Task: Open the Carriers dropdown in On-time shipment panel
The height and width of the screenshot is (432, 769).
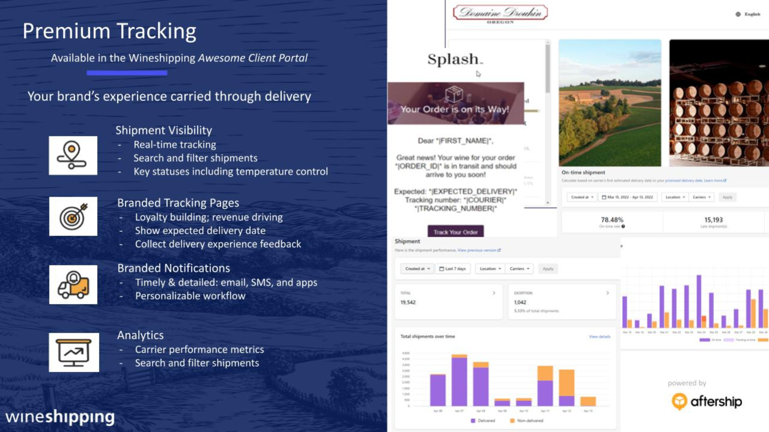Action: click(x=702, y=197)
